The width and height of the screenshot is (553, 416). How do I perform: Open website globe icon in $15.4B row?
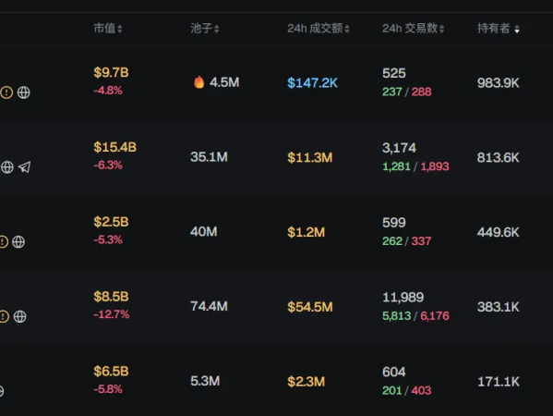pyautogui.click(x=7, y=167)
